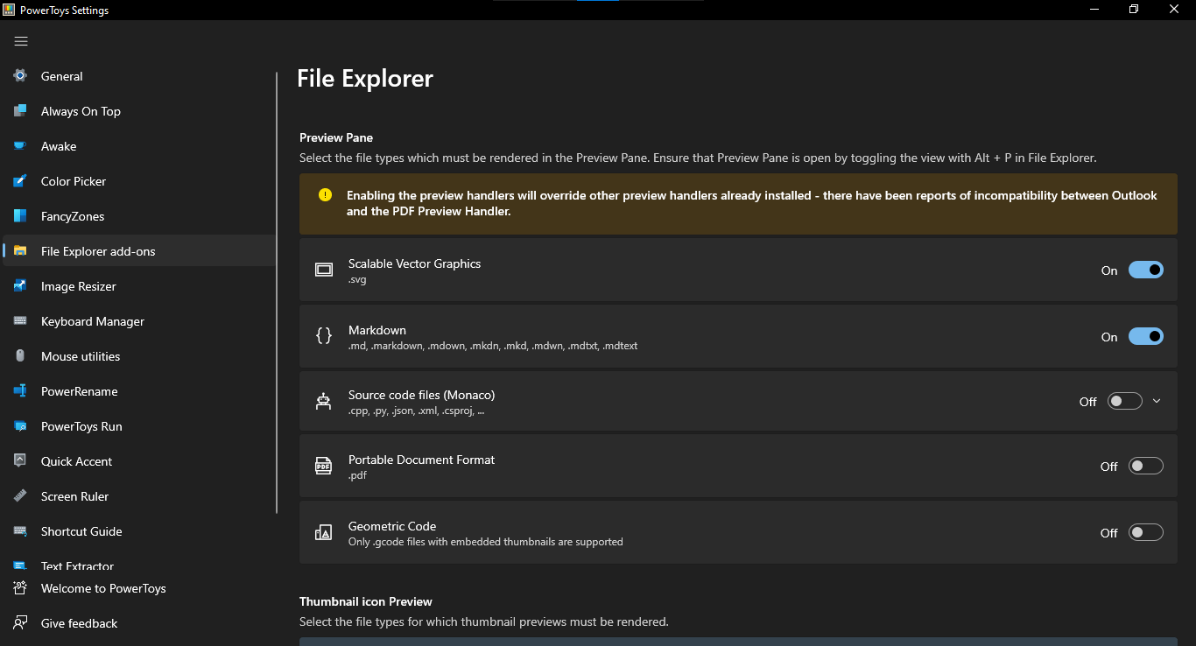Open Keyboard Manager settings

point(139,321)
